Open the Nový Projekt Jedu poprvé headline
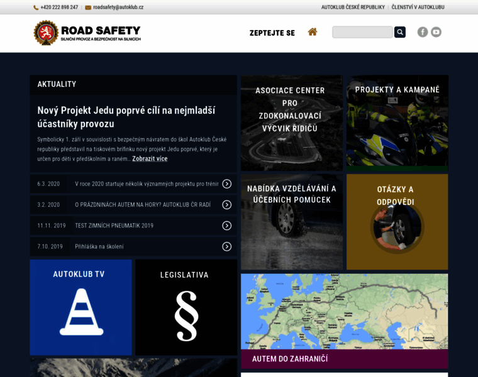The height and width of the screenshot is (377, 478). [x=126, y=117]
